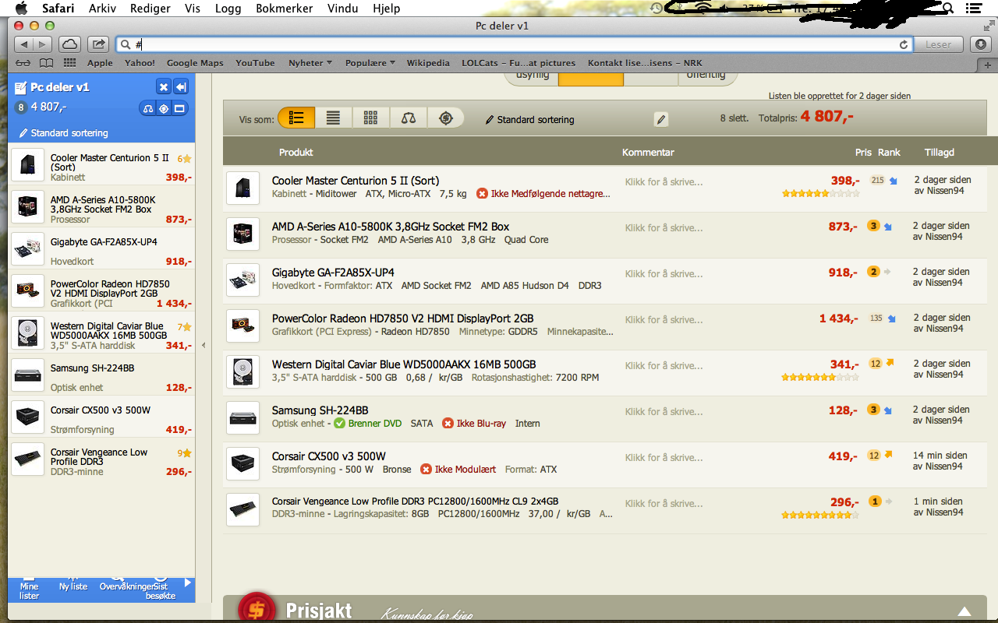Open AMD A-Series A10-5800K product link
This screenshot has height=623, width=998.
391,227
